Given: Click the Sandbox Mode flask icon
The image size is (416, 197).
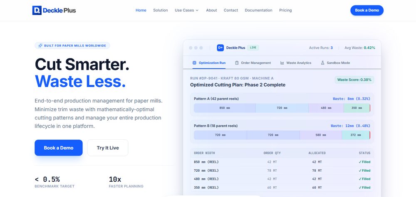Looking at the screenshot, I should (x=323, y=63).
